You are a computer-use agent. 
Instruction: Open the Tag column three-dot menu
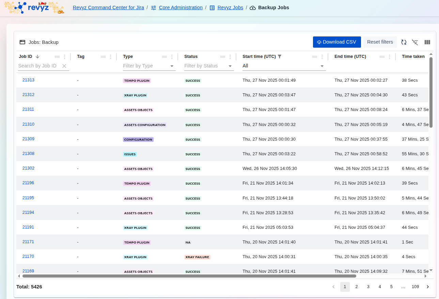(x=111, y=57)
